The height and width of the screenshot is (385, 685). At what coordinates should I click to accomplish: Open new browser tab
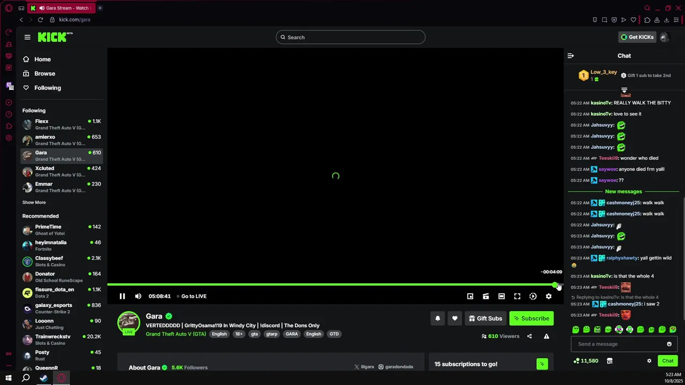coord(100,8)
